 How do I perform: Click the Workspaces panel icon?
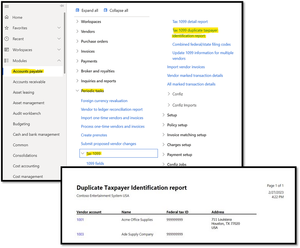[x=7, y=50]
